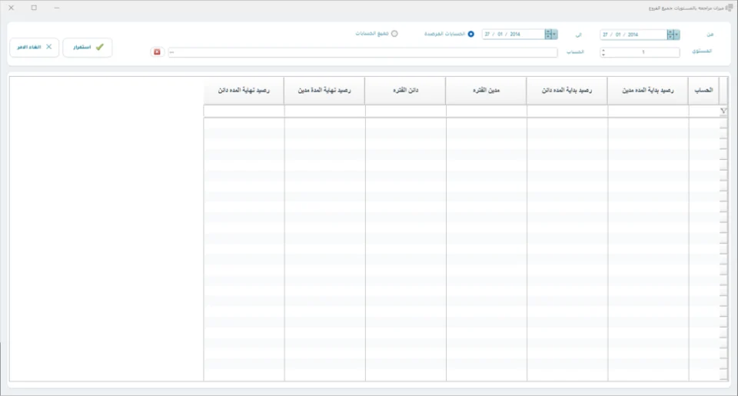Clear the account field with the red X icon
Image resolution: width=738 pixels, height=396 pixels.
point(157,52)
